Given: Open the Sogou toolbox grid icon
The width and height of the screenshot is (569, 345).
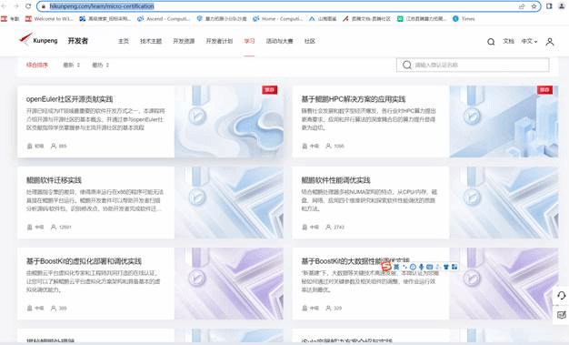Looking at the screenshot, I should pos(454,267).
